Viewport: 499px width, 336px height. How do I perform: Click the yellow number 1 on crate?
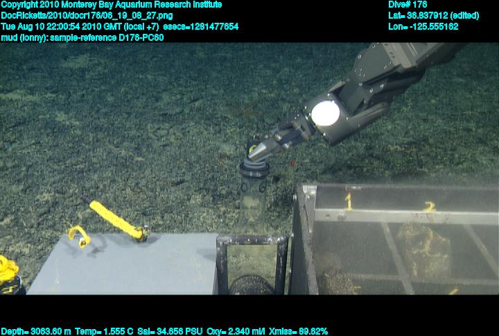pyautogui.click(x=349, y=201)
